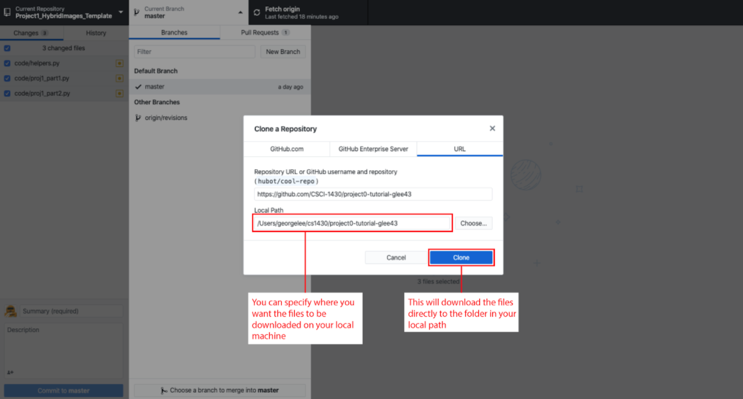Uncheck the select-all changed files checkbox
This screenshot has width=743, height=399.
[x=7, y=48]
